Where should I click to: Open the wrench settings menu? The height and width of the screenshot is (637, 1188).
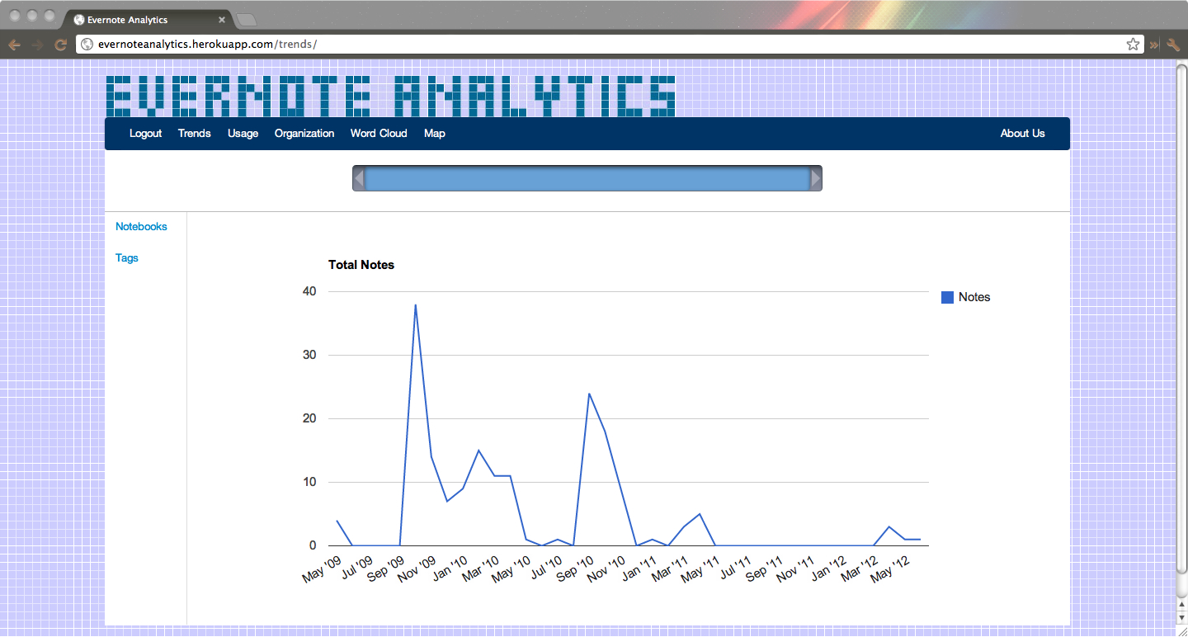[1173, 45]
